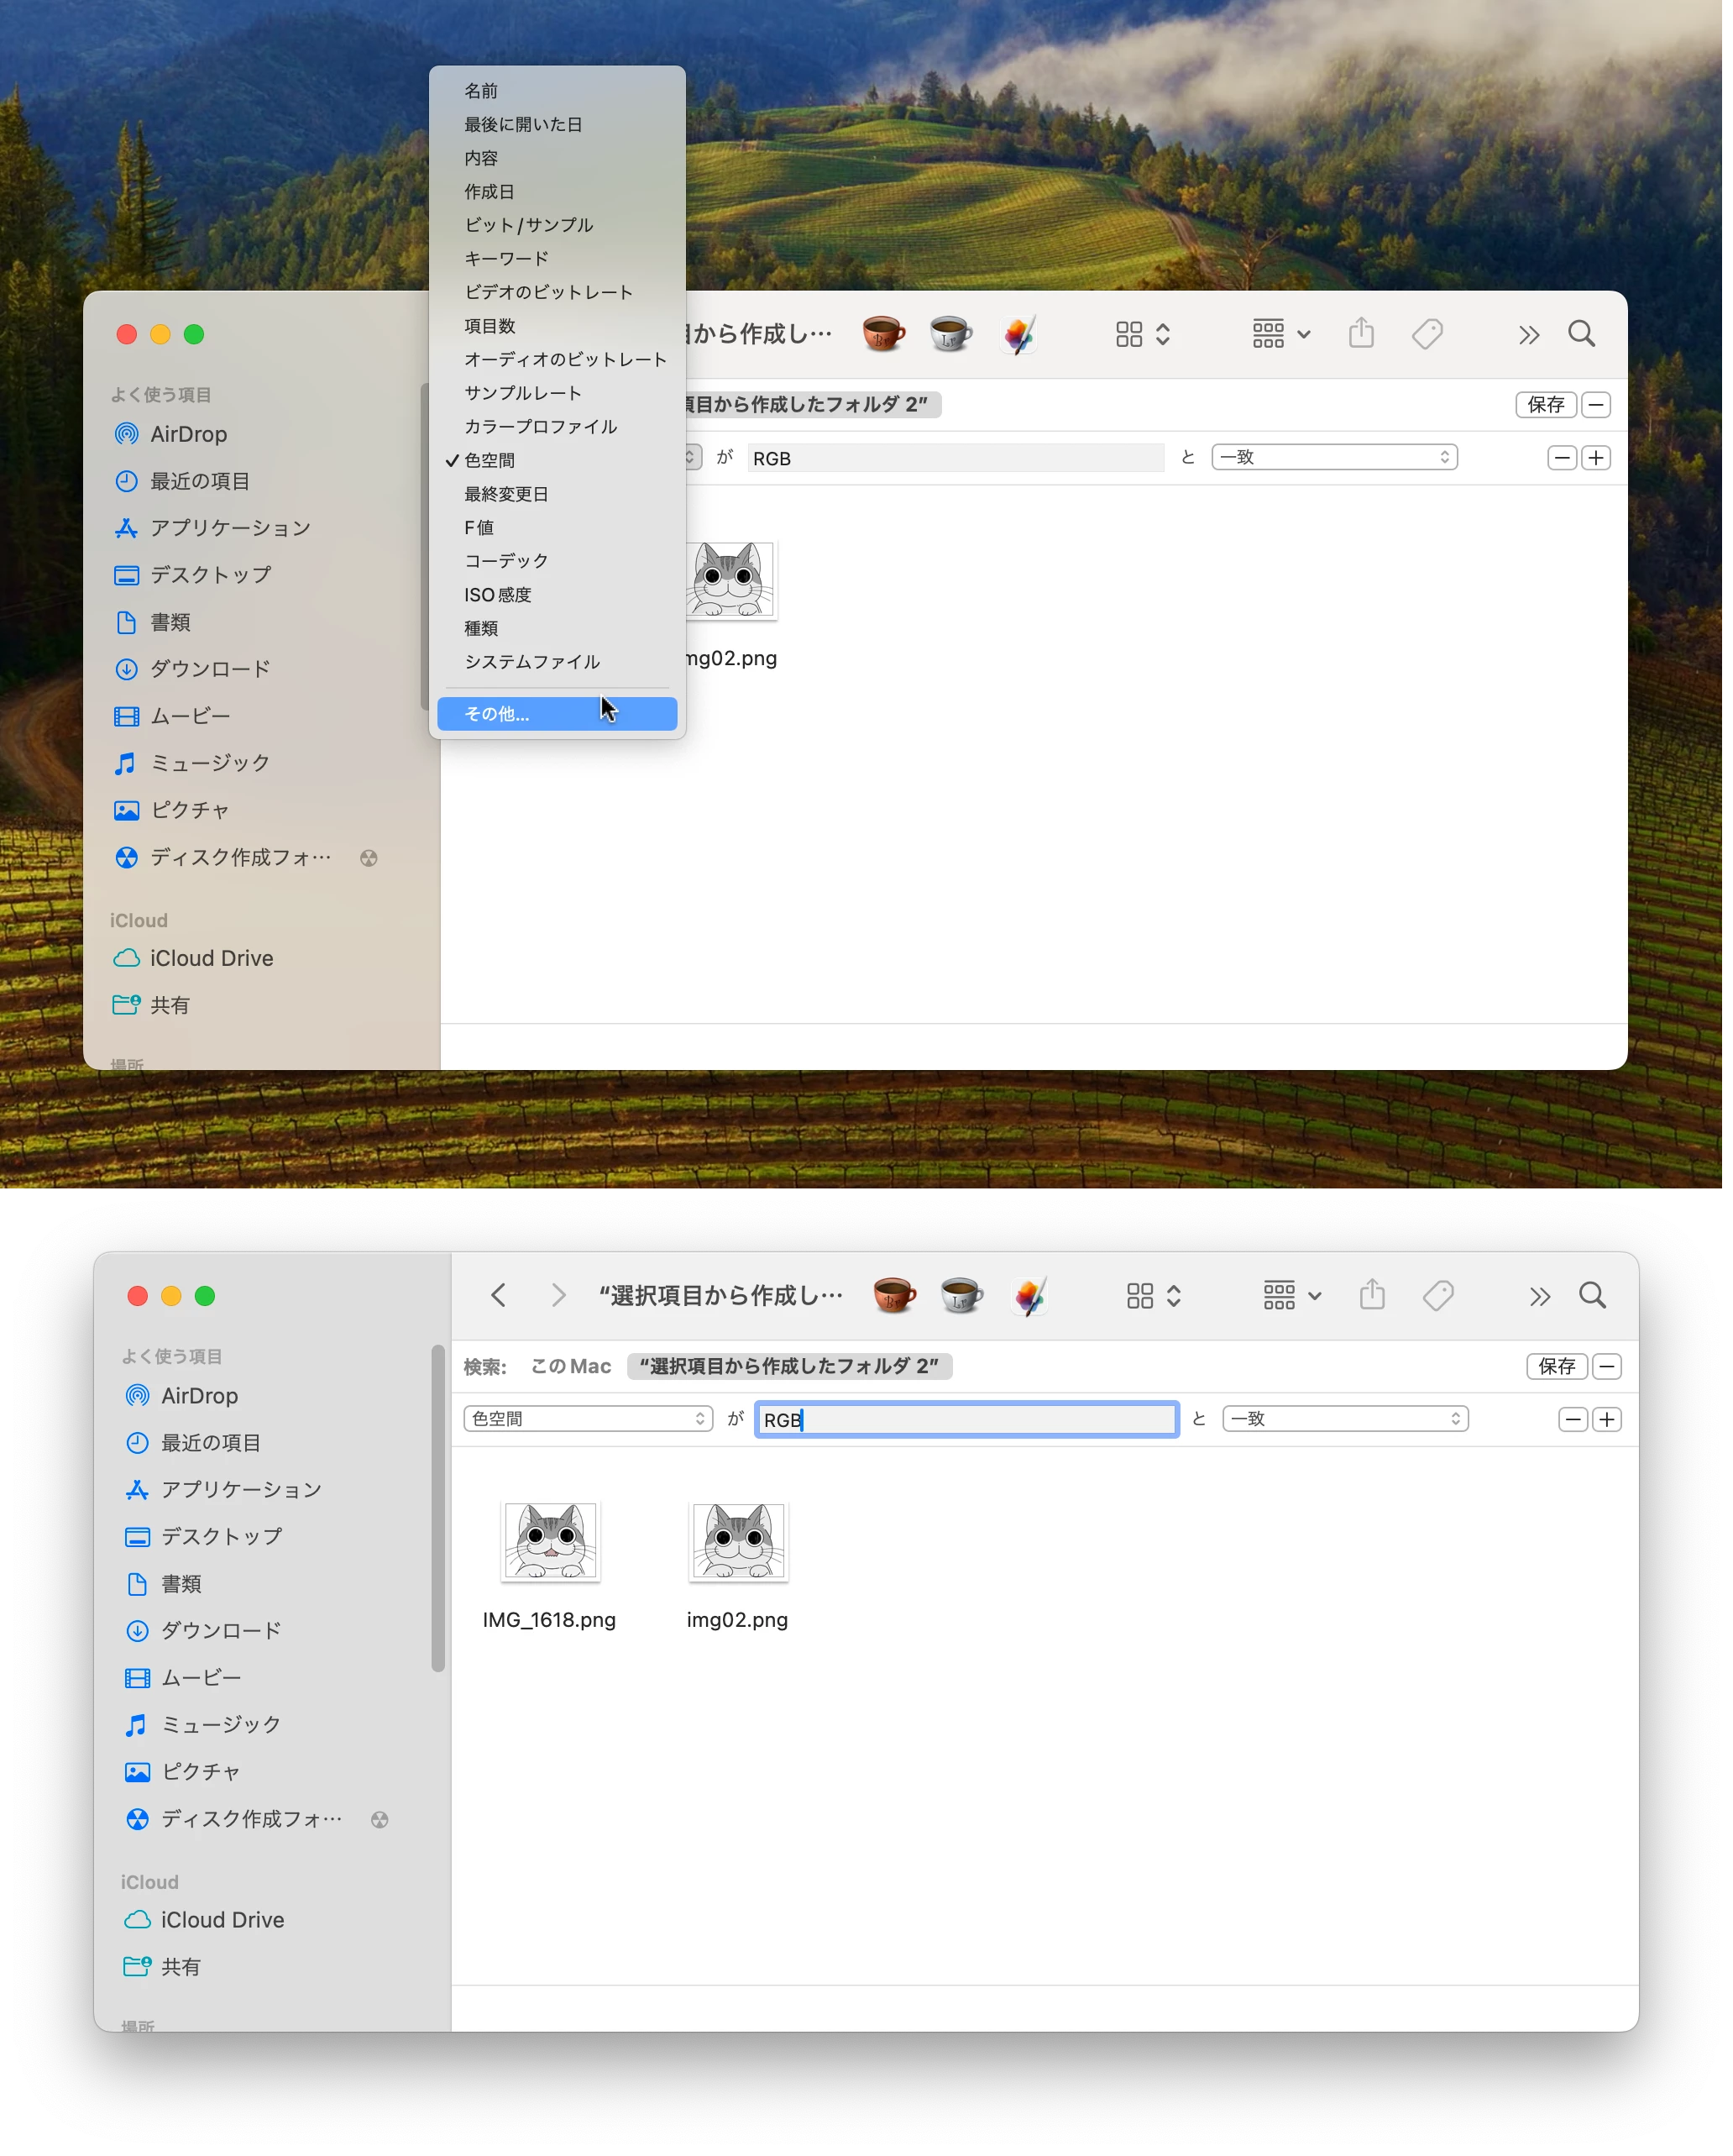Switch search scope to この Mac
The width and height of the screenshot is (1733, 2156).
point(571,1367)
